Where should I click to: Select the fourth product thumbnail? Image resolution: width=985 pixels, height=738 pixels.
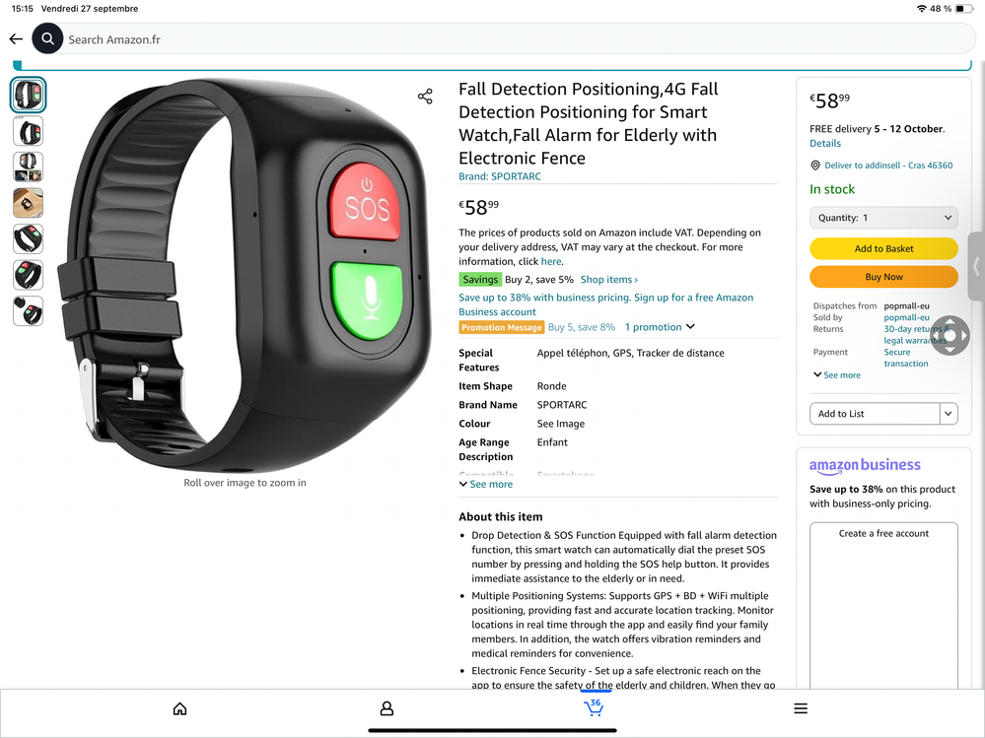tap(29, 203)
